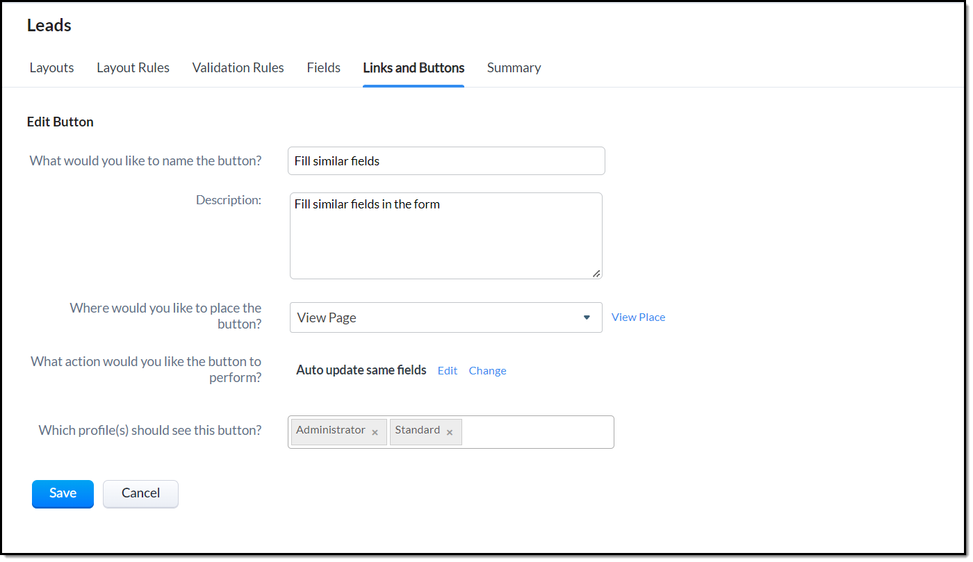973x562 pixels.
Task: Click empty space in profiles field
Action: click(537, 432)
